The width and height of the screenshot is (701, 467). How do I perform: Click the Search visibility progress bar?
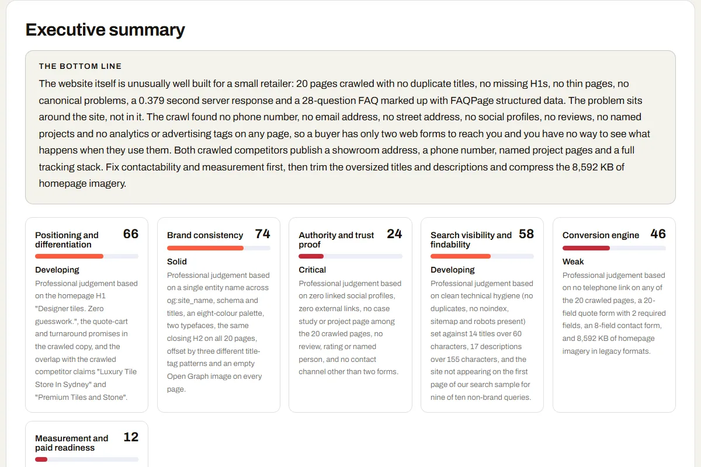(x=482, y=256)
